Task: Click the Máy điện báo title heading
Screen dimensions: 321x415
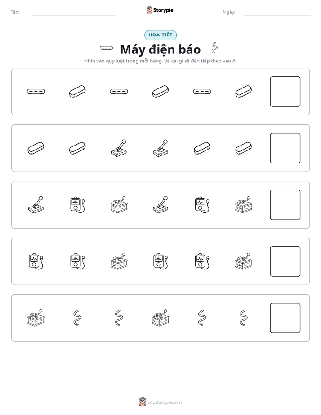Action: click(x=160, y=49)
